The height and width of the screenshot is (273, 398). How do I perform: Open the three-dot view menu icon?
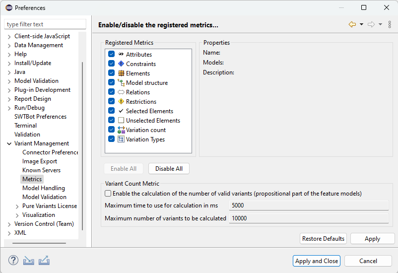(x=390, y=25)
